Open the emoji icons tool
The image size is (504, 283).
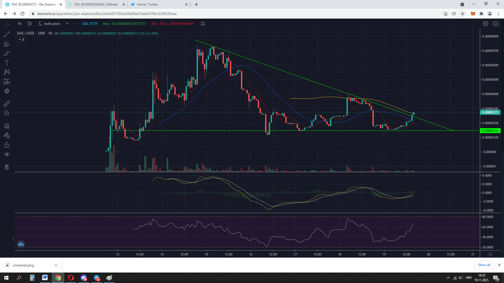pos(7,91)
